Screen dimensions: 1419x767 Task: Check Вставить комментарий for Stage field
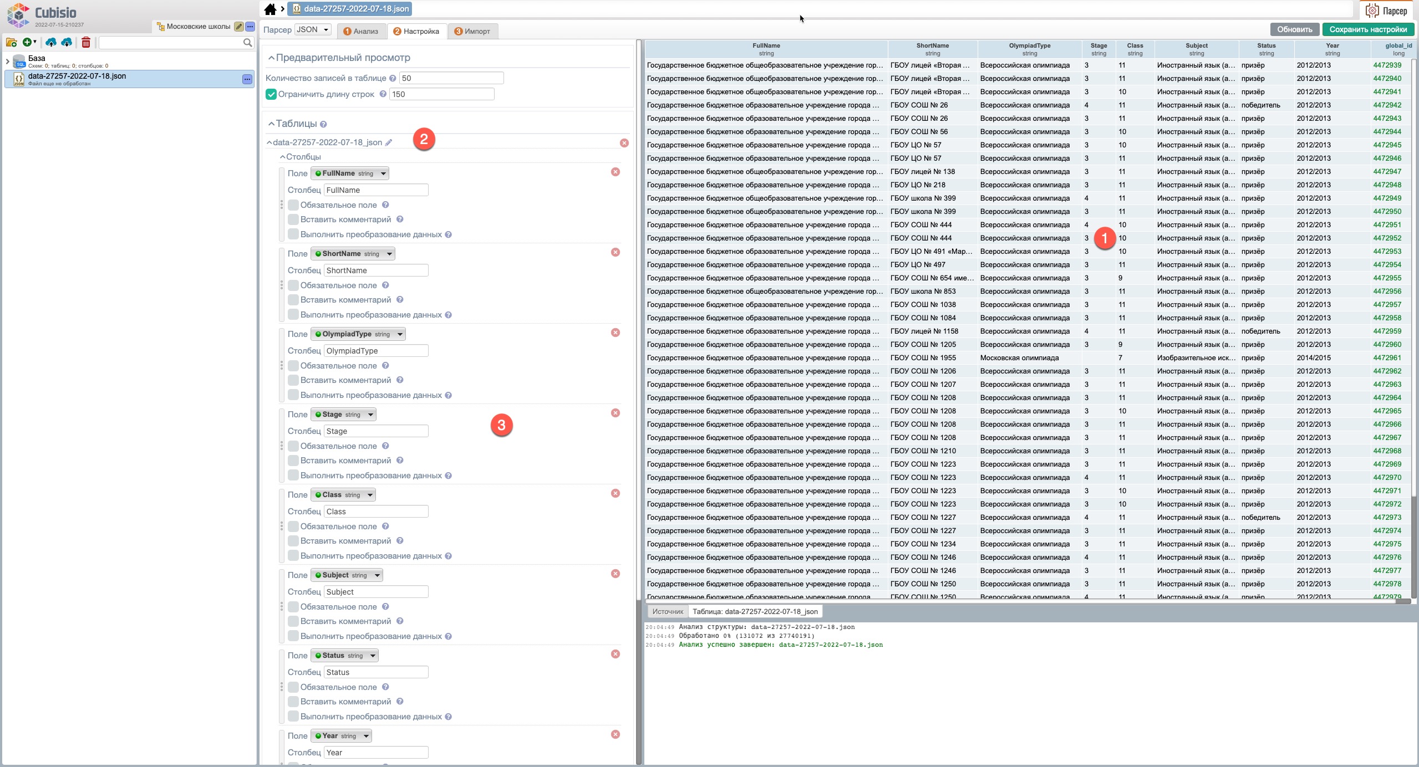click(x=293, y=461)
